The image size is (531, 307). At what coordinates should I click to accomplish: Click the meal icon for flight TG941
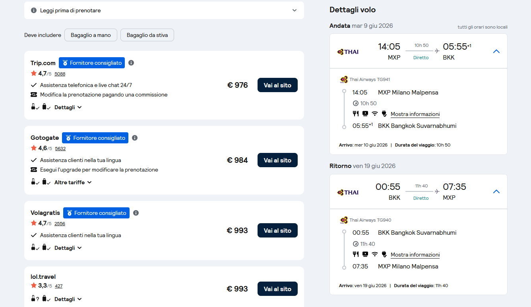pos(356,114)
